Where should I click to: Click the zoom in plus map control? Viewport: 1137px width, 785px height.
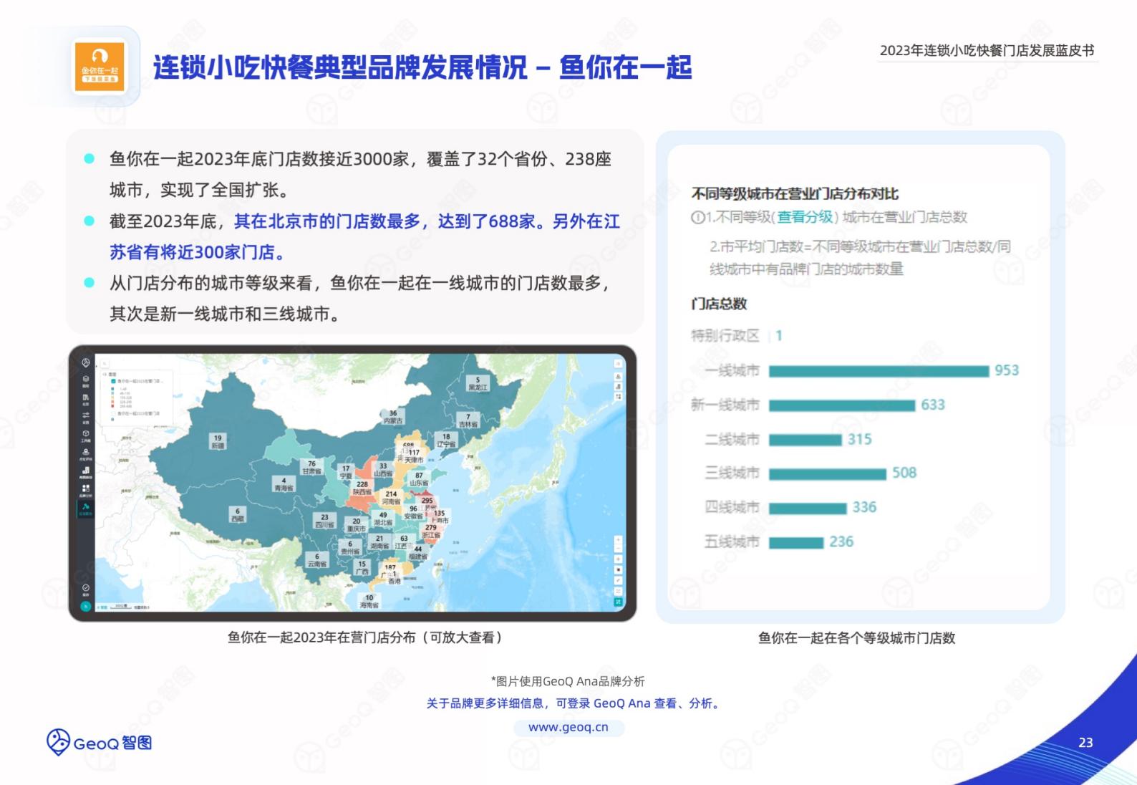[619, 539]
